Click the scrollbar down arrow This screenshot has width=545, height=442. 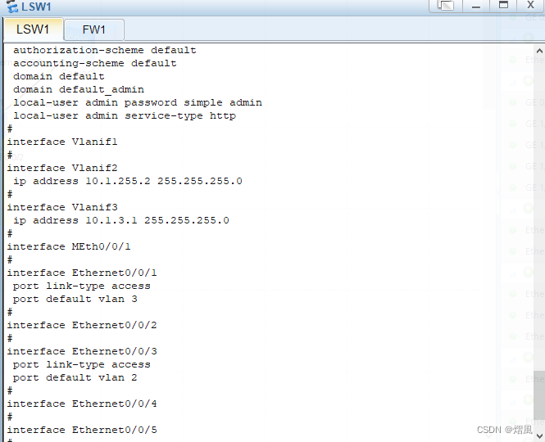pyautogui.click(x=539, y=435)
